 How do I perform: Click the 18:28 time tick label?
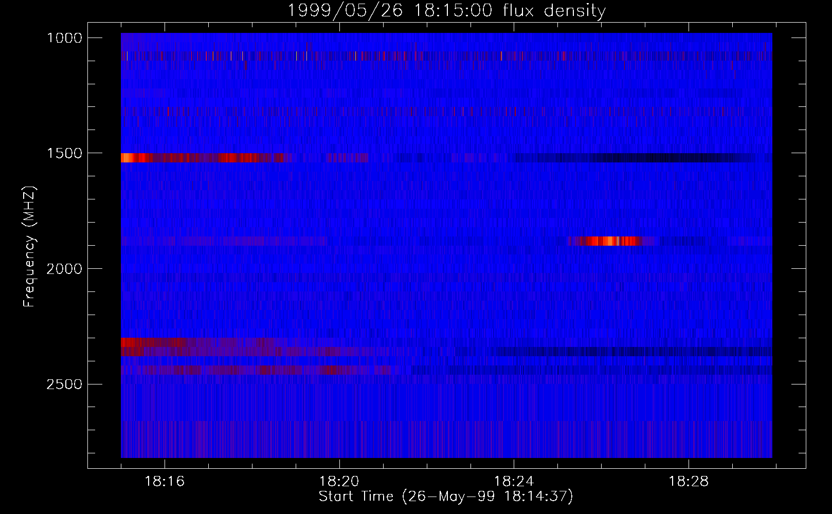[688, 482]
